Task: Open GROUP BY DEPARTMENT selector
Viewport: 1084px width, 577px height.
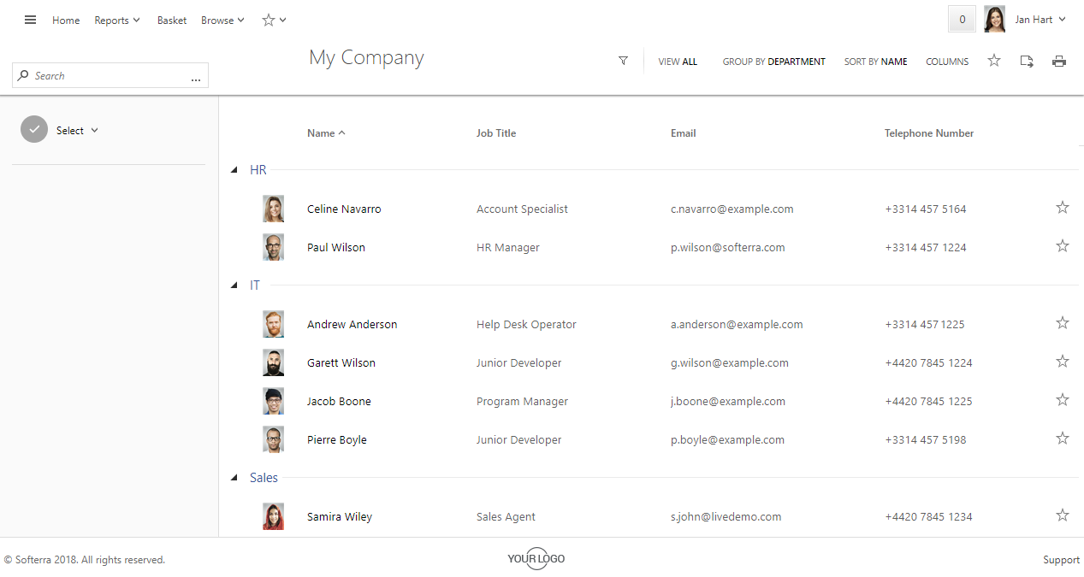Action: coord(774,62)
